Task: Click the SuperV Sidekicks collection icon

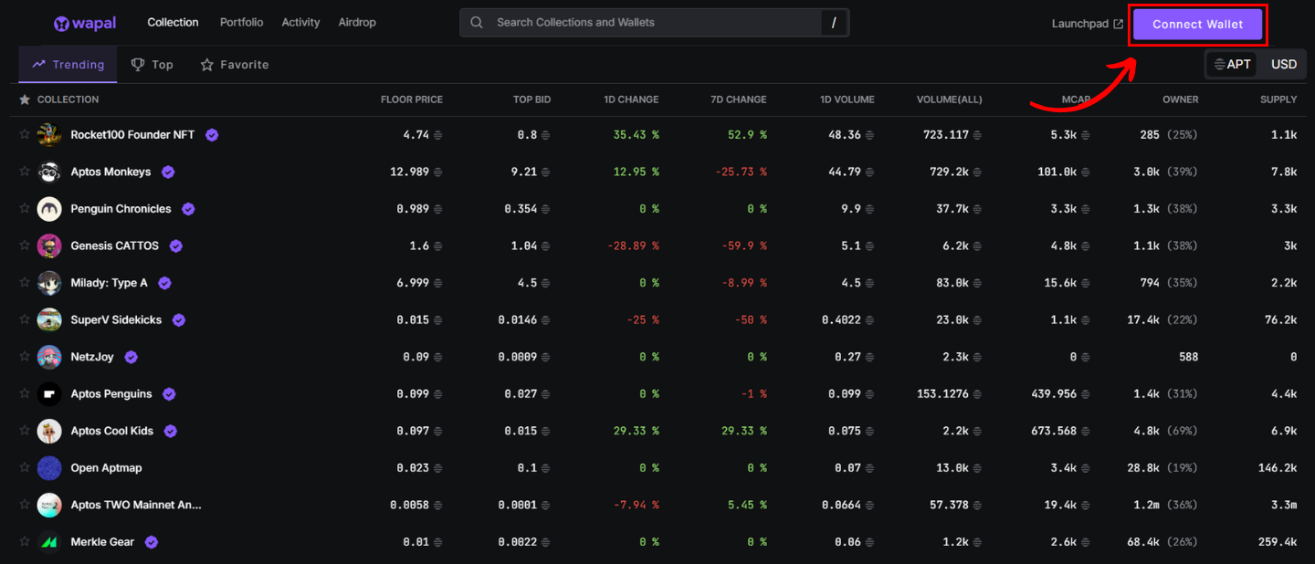Action: click(x=49, y=320)
